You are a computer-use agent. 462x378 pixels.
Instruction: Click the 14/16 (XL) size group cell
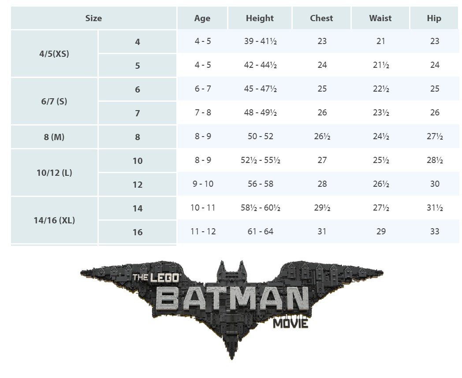coord(54,220)
